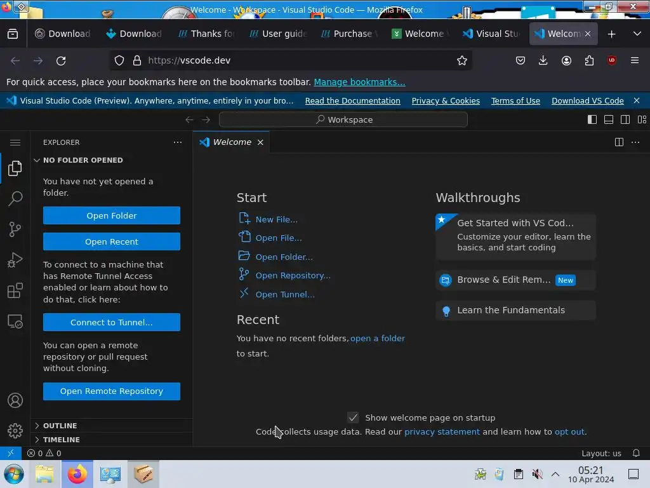Screen dimensions: 650x488
Task: Open Firefox Extensions puzzle icon
Action: click(589, 60)
